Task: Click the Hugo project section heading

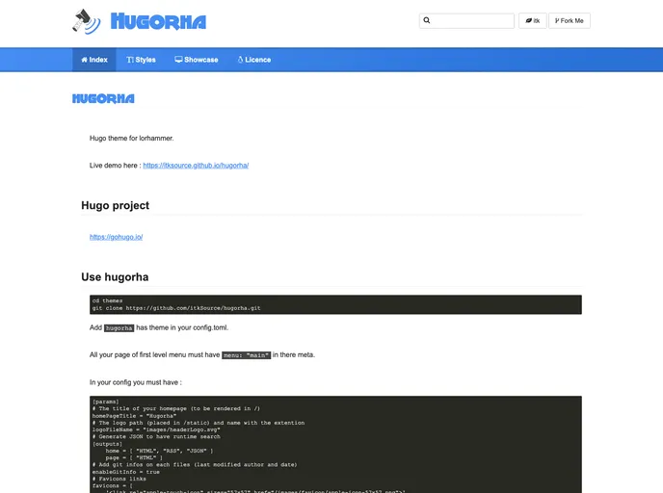Action: click(115, 205)
